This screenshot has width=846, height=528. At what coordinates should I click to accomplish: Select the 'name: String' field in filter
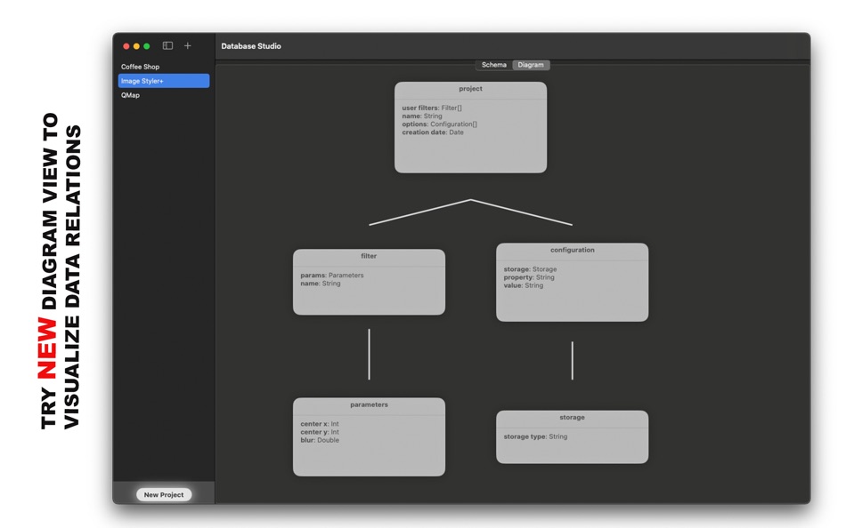321,283
